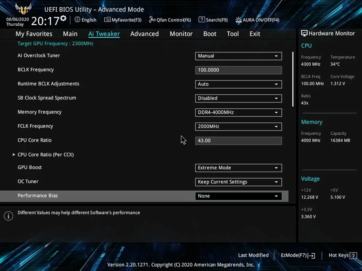
Task: Open Memory Frequency DDR4-4000MHz dropdown
Action: 239,112
